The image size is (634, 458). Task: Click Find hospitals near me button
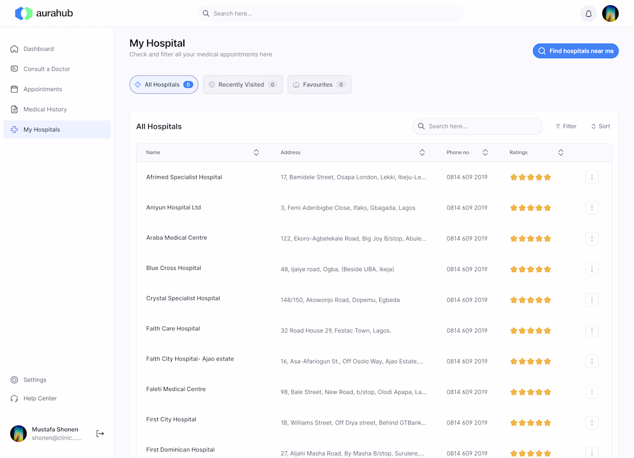click(575, 51)
